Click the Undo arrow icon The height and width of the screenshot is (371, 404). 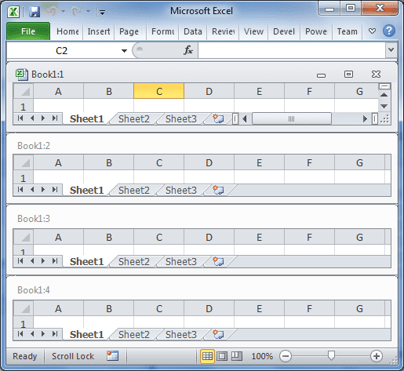click(x=51, y=11)
